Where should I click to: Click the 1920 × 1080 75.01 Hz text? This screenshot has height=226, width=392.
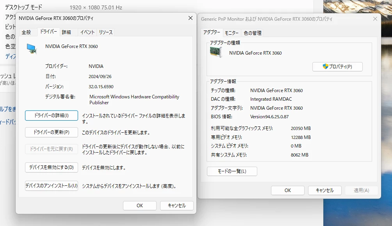pos(96,8)
